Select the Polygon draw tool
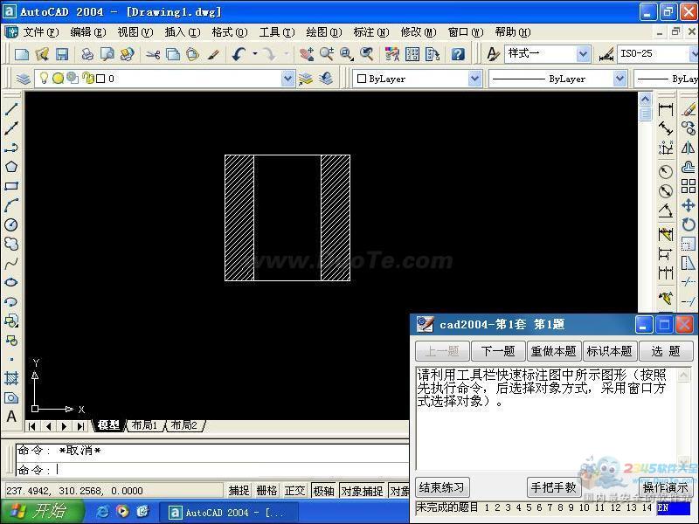The height and width of the screenshot is (524, 699). [x=11, y=167]
